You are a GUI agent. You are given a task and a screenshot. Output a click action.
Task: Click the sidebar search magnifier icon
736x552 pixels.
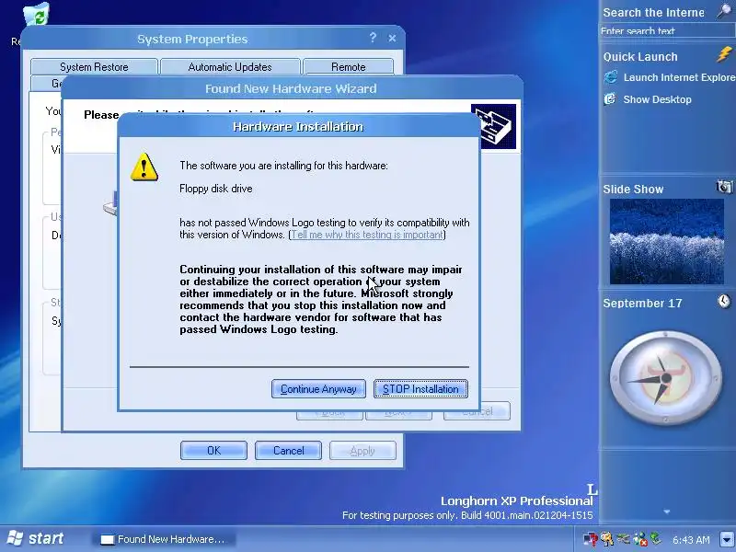point(725,11)
